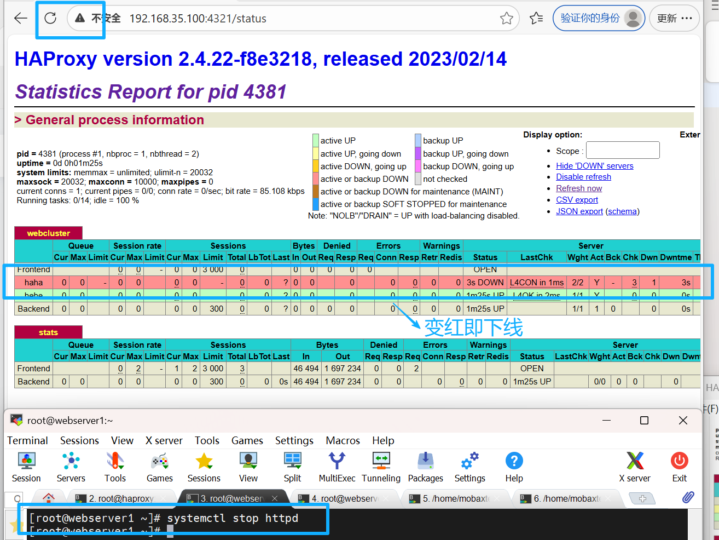Click the Disable refresh link

(583, 176)
